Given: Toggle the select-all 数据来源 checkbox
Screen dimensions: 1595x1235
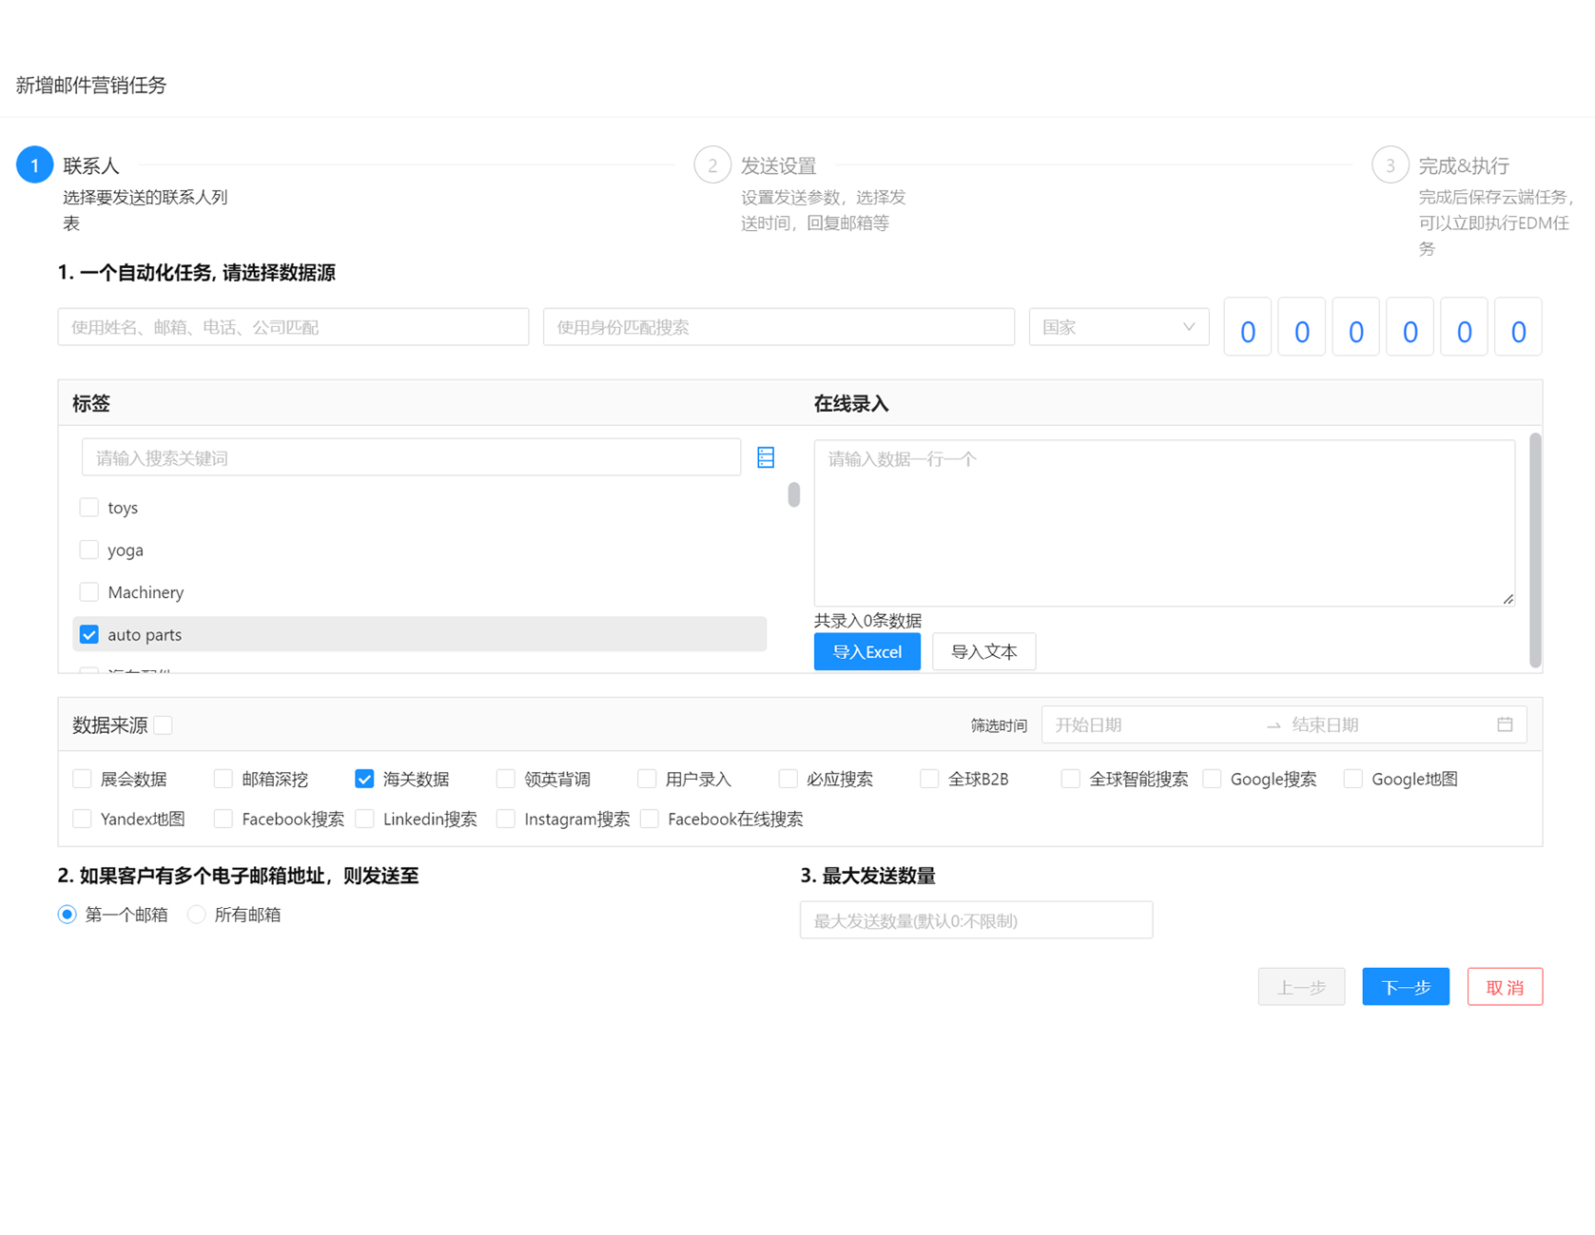Looking at the screenshot, I should (164, 725).
